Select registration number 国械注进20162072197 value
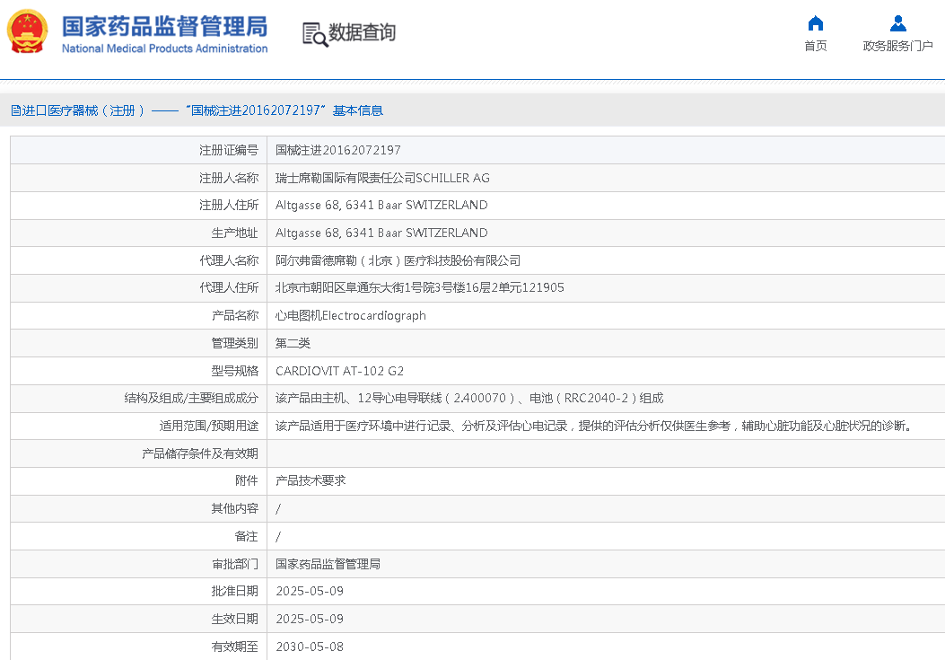945x660 pixels. point(338,150)
